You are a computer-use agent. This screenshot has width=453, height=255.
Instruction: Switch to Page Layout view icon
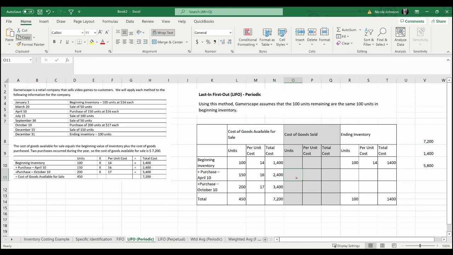click(382, 246)
